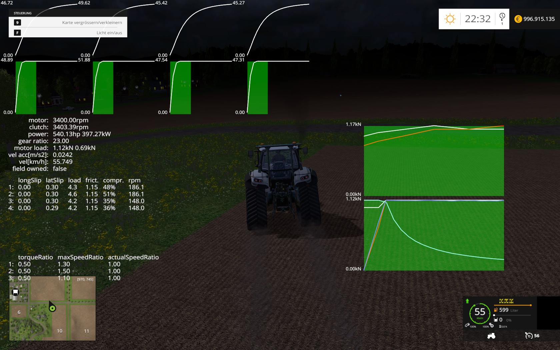
Task: Click the wrench damage indicator icon
Action: (x=467, y=325)
